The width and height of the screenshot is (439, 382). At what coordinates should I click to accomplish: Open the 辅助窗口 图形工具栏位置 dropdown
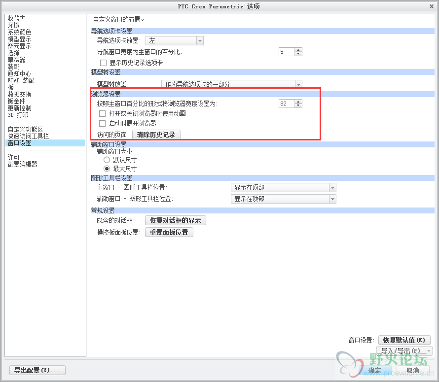click(x=283, y=199)
